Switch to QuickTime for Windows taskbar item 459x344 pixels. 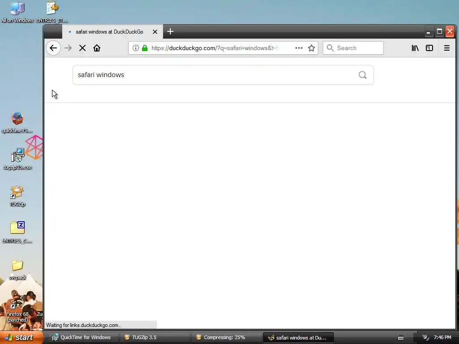pyautogui.click(x=82, y=337)
